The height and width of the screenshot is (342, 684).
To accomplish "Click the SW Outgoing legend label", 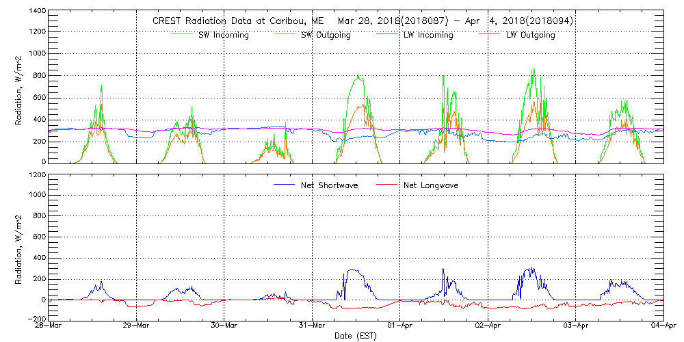I will click(326, 35).
